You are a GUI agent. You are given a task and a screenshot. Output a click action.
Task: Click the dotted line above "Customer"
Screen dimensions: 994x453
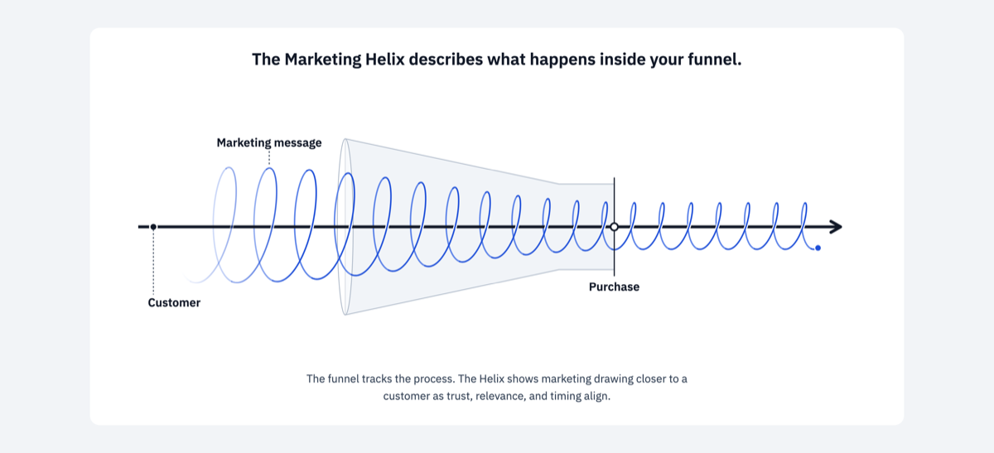click(x=153, y=261)
